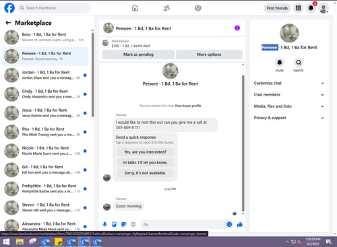Click the View buyer profile link

point(188,106)
